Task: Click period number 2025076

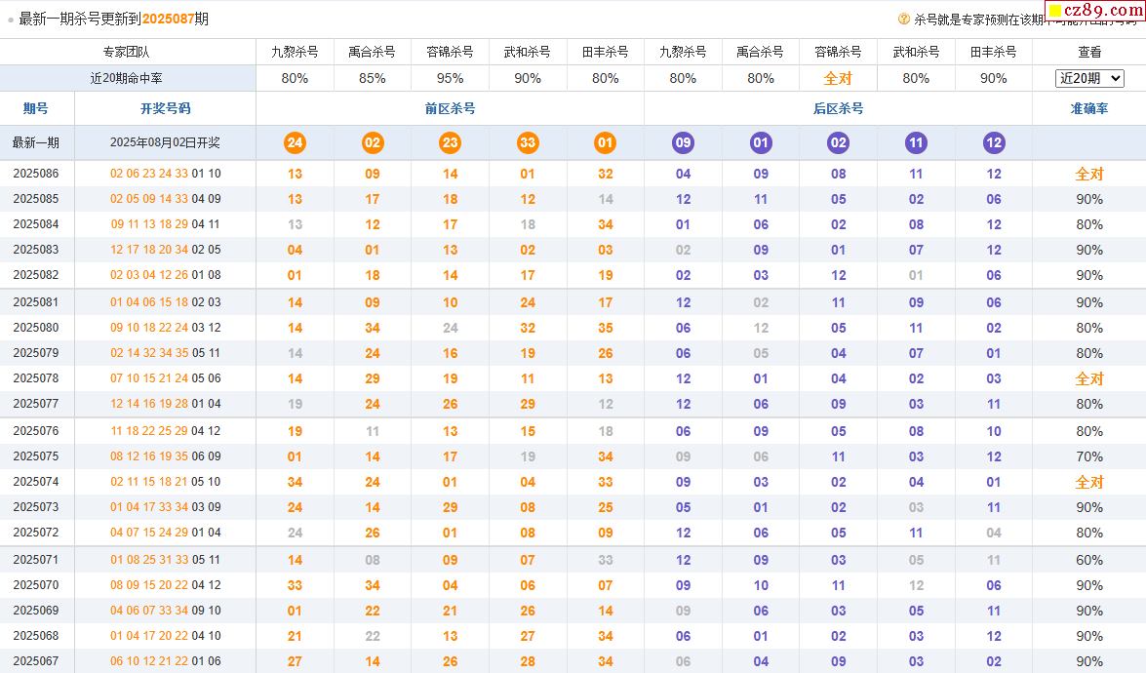Action: (36, 430)
